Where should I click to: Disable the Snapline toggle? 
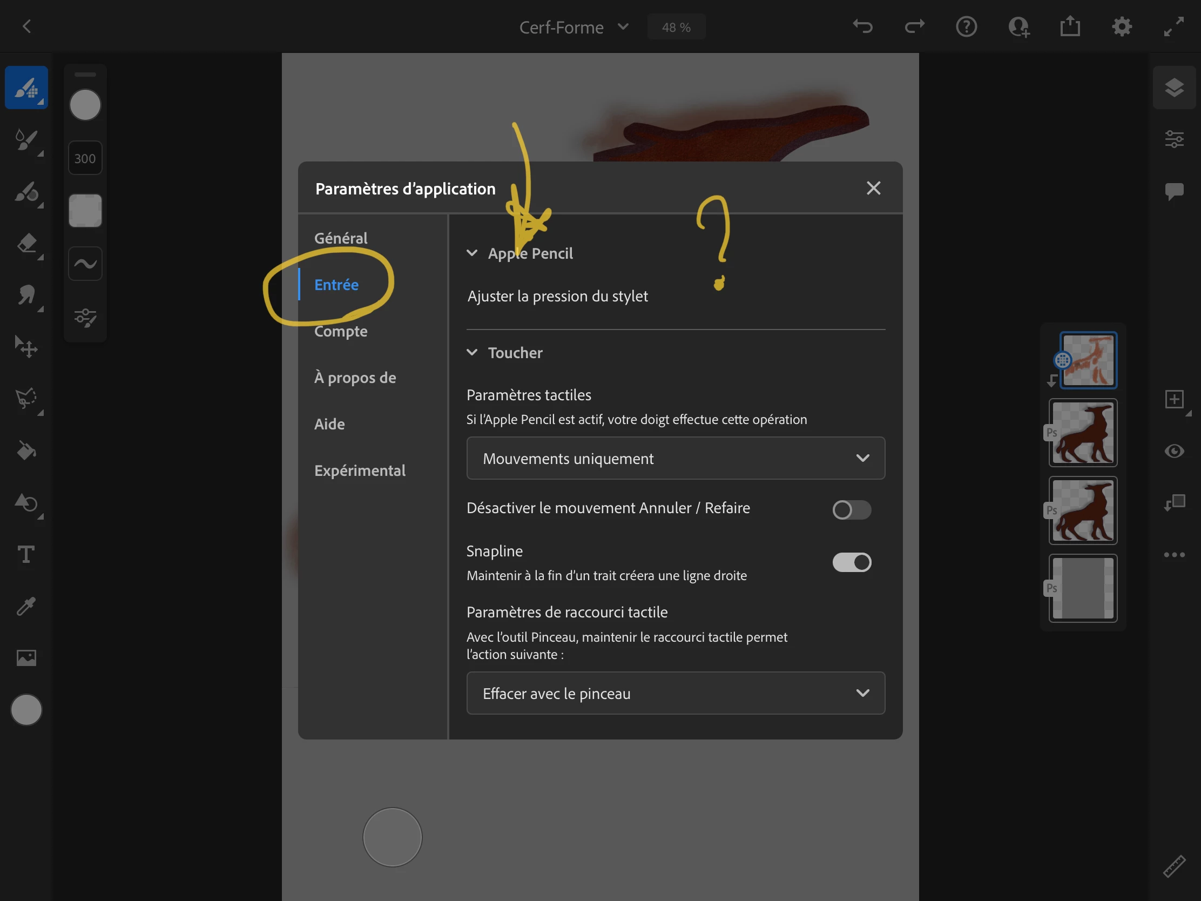(x=852, y=562)
